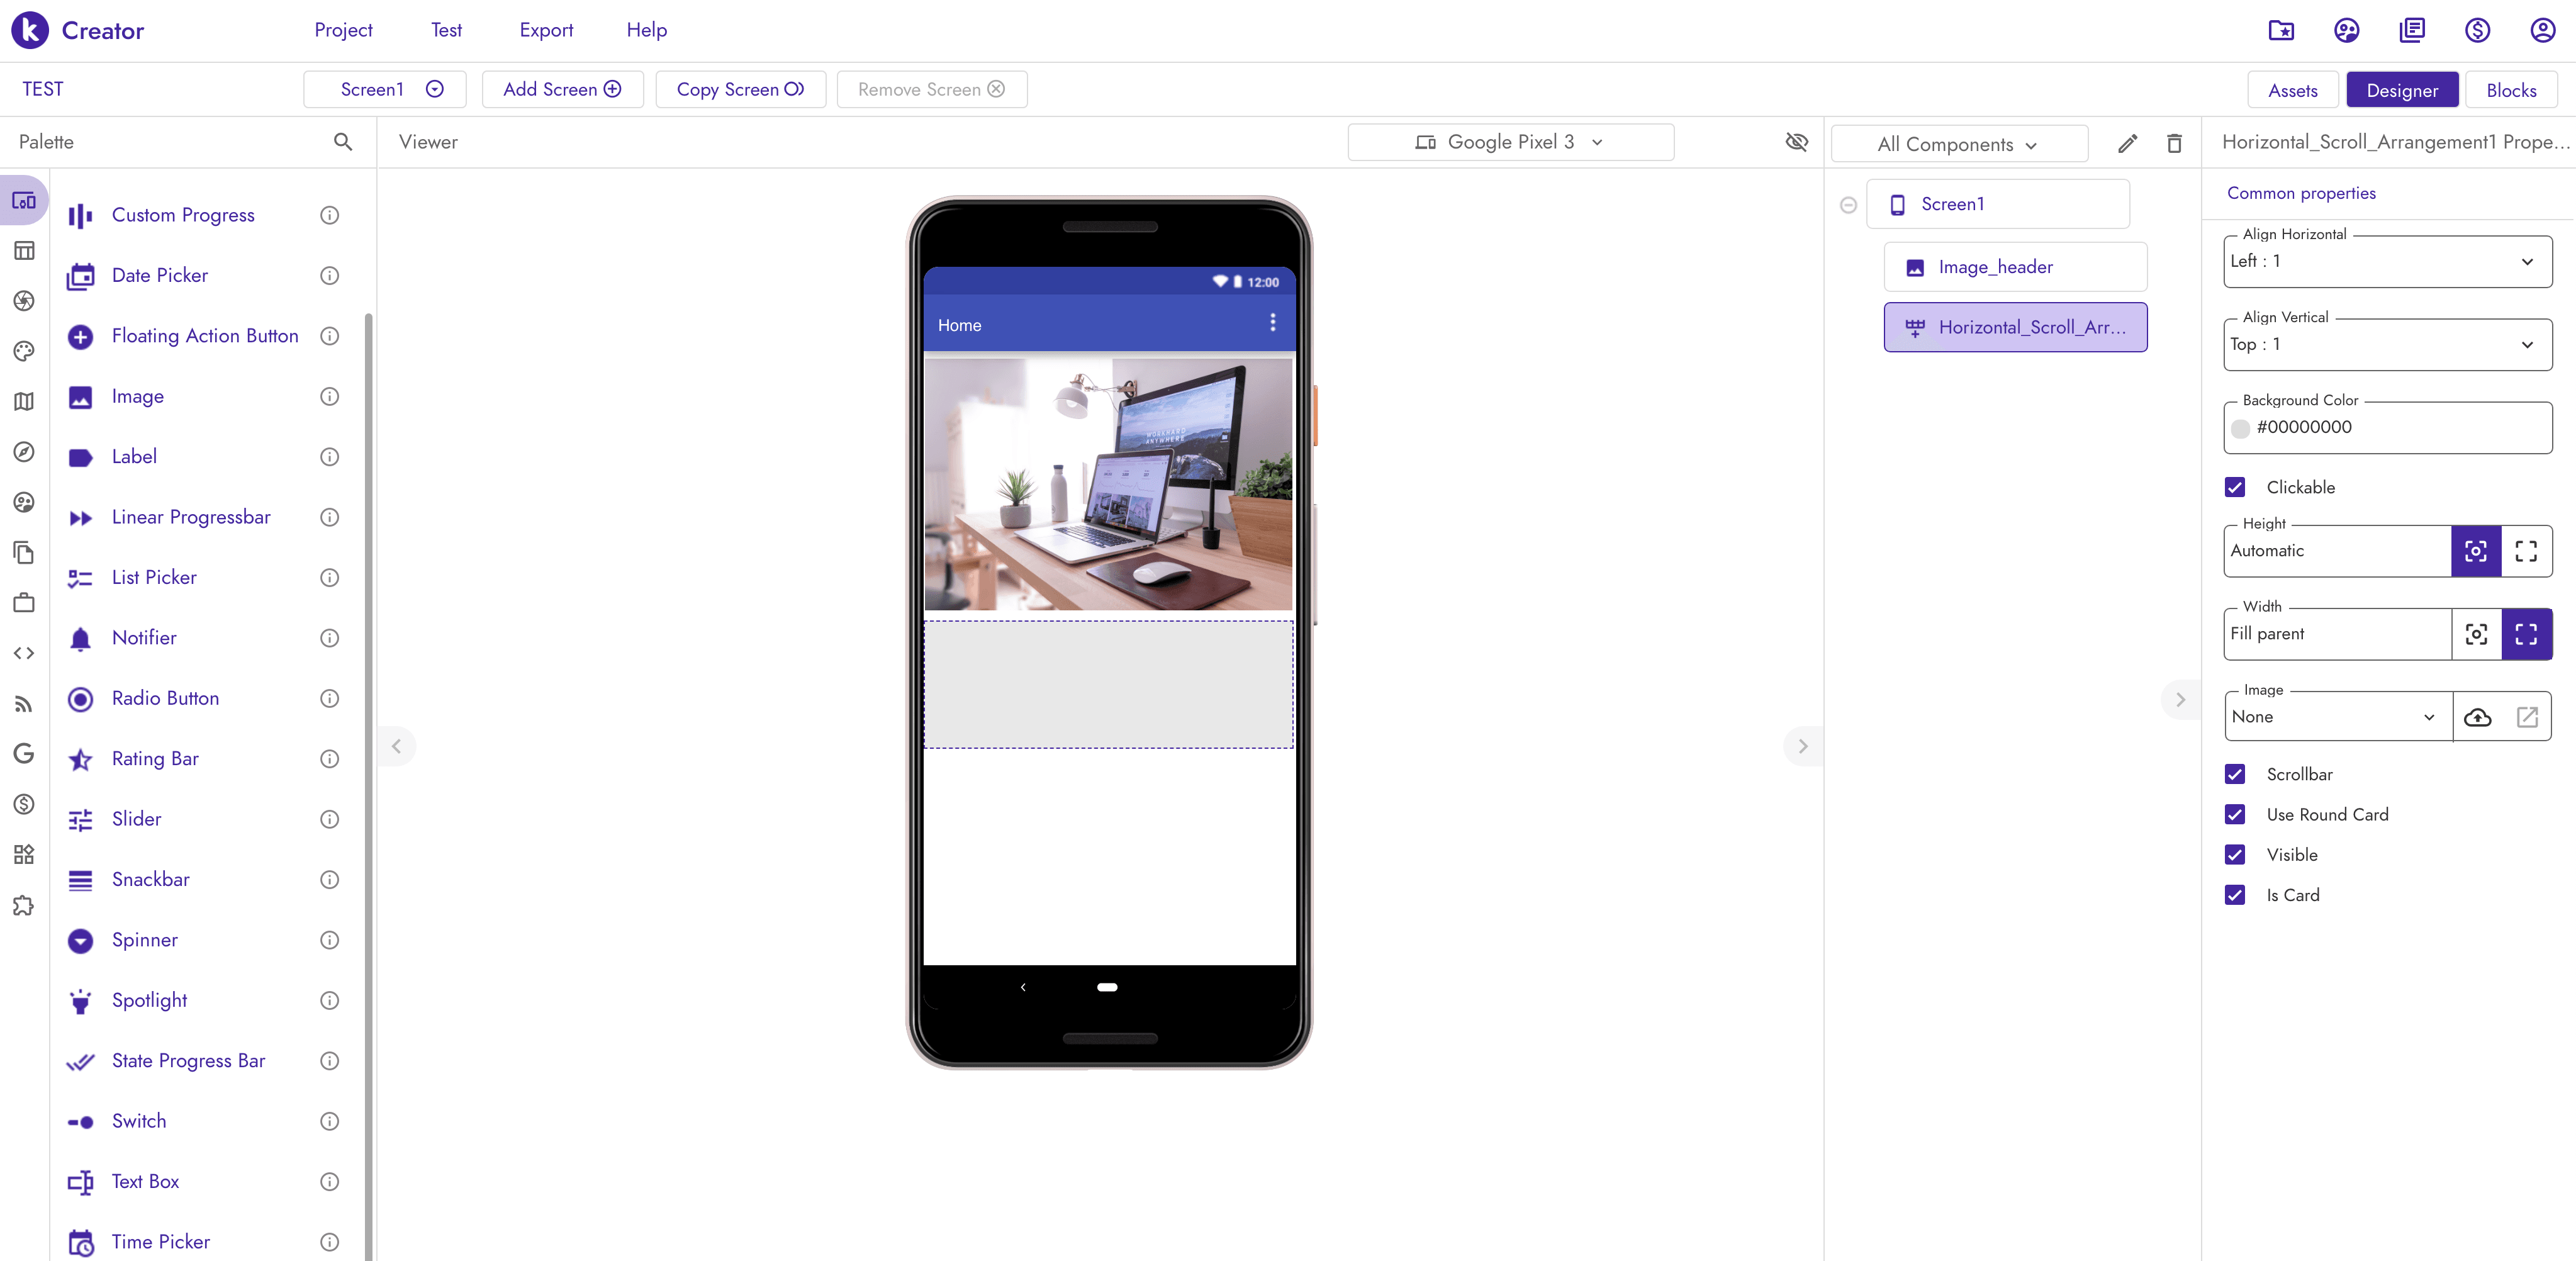
Task: Select Horizontal_Scroll_Arr… tree item
Action: (x=2015, y=327)
